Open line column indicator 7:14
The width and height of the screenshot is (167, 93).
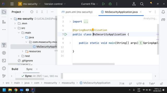(x=122, y=84)
